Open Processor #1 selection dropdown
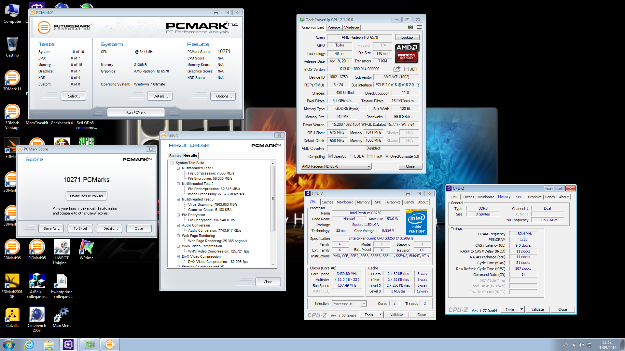The image size is (625, 351). 349,304
